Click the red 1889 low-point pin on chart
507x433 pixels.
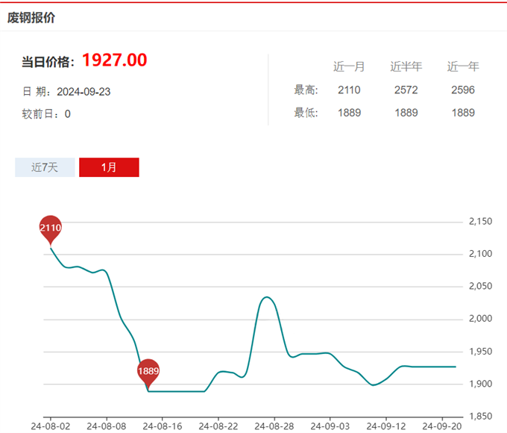148,371
